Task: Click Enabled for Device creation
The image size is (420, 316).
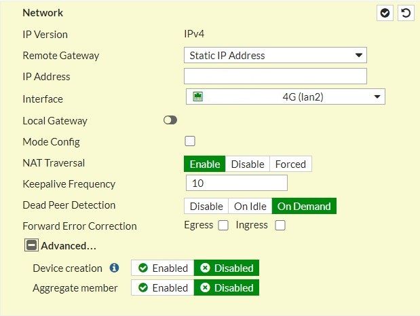Action: (x=163, y=268)
